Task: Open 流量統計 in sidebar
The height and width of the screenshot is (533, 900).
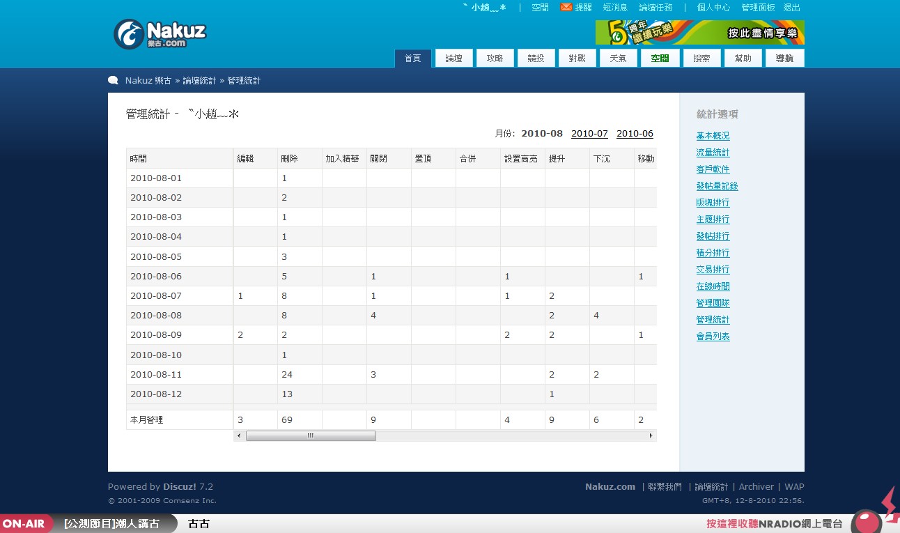Action: (713, 153)
